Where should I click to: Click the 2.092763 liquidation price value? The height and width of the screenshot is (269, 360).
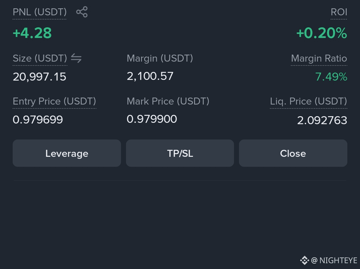pyautogui.click(x=322, y=120)
